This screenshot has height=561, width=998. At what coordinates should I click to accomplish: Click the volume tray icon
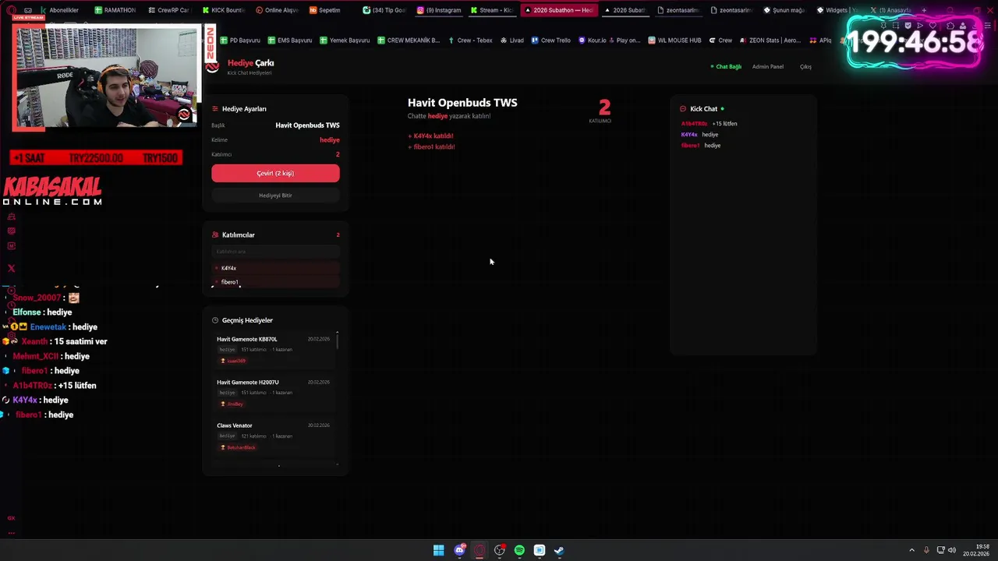pos(952,550)
